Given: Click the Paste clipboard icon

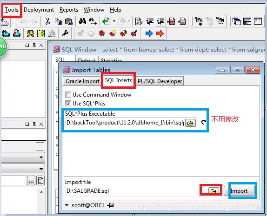Looking at the screenshot, I should pos(69,21).
